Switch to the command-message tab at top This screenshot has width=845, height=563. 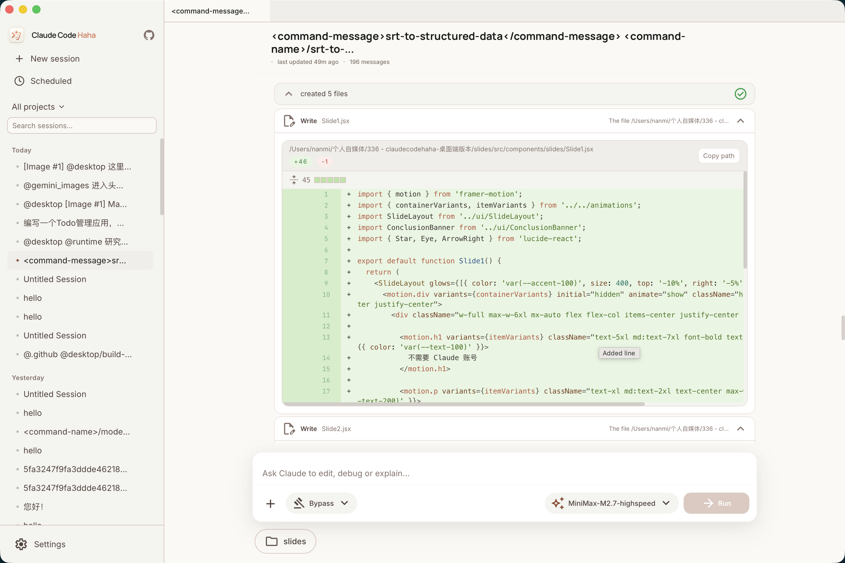coord(211,11)
